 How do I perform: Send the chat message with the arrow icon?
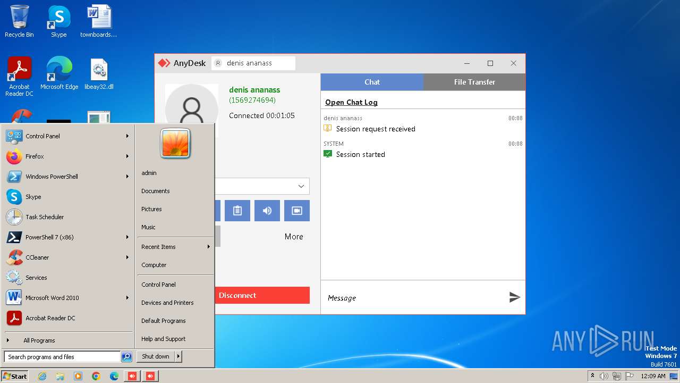coord(514,297)
